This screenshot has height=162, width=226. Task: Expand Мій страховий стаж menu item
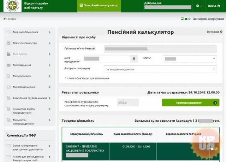pyautogui.click(x=29, y=43)
